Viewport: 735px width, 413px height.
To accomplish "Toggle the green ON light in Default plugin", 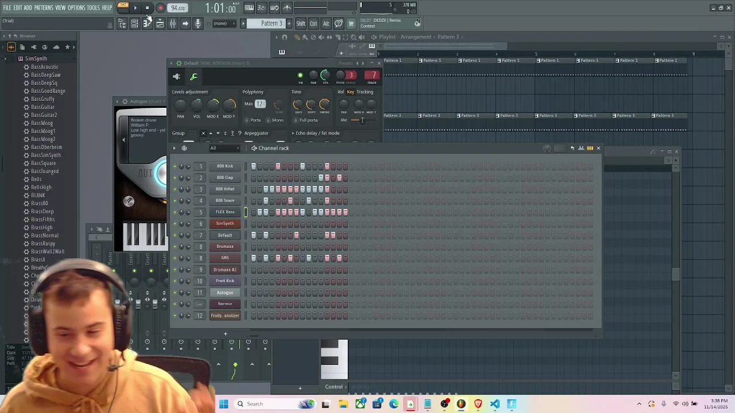I will click(300, 75).
